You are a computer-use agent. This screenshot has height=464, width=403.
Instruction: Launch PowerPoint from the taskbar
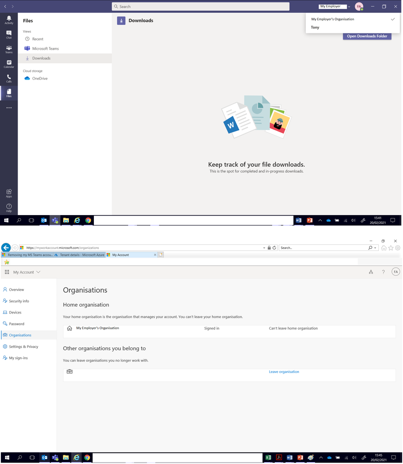click(x=309, y=220)
